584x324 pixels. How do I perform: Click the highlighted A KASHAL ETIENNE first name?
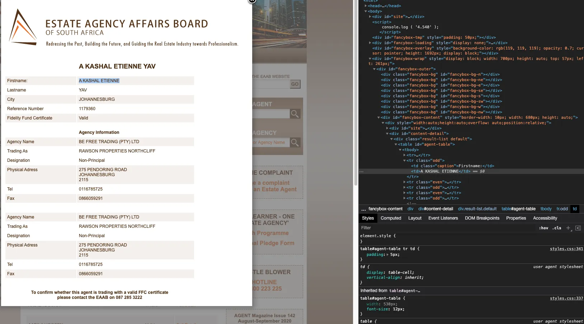[x=99, y=81]
